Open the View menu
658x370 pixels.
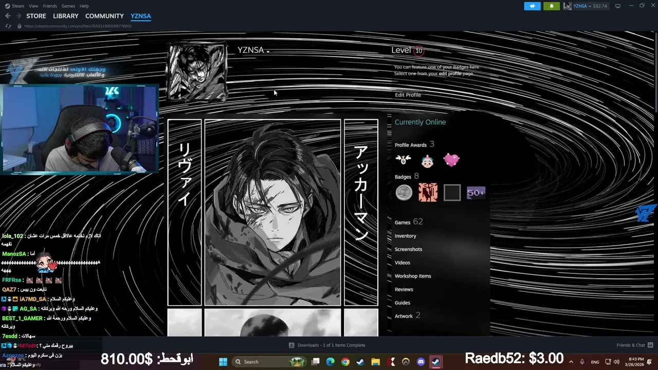pyautogui.click(x=33, y=6)
